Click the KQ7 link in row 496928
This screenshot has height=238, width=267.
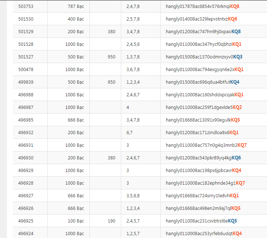click(x=240, y=183)
